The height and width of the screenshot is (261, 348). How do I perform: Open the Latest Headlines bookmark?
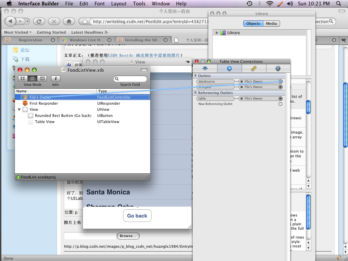pos(89,32)
